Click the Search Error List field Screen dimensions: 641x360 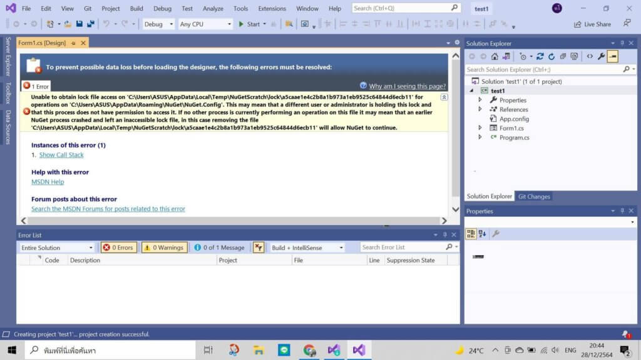pos(403,247)
